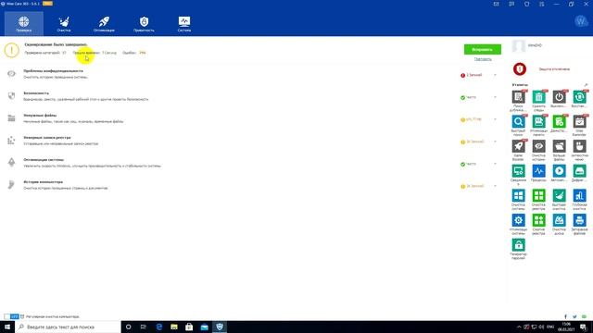Click the red shield protection icon

click(x=520, y=69)
